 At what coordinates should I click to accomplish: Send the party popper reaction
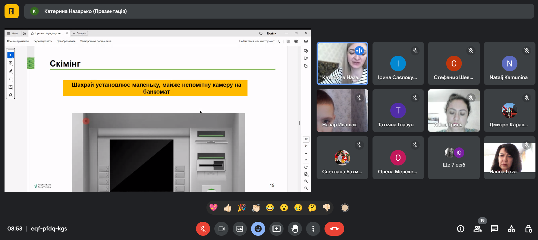click(x=242, y=208)
